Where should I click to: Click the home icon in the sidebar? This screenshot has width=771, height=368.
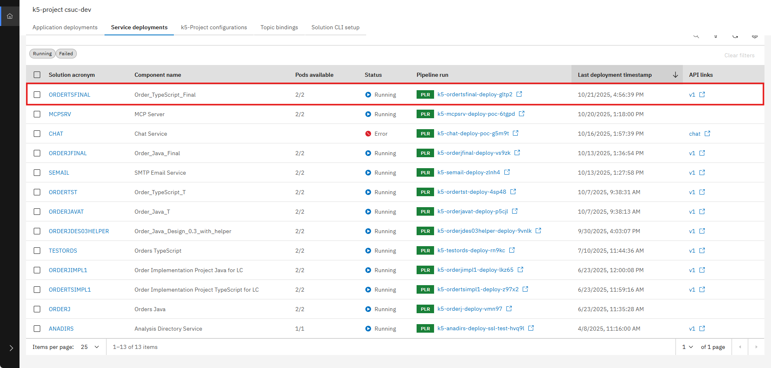tap(9, 16)
